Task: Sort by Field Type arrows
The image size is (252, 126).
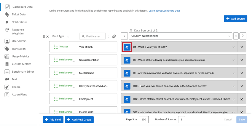Action: pyautogui.click(x=68, y=36)
